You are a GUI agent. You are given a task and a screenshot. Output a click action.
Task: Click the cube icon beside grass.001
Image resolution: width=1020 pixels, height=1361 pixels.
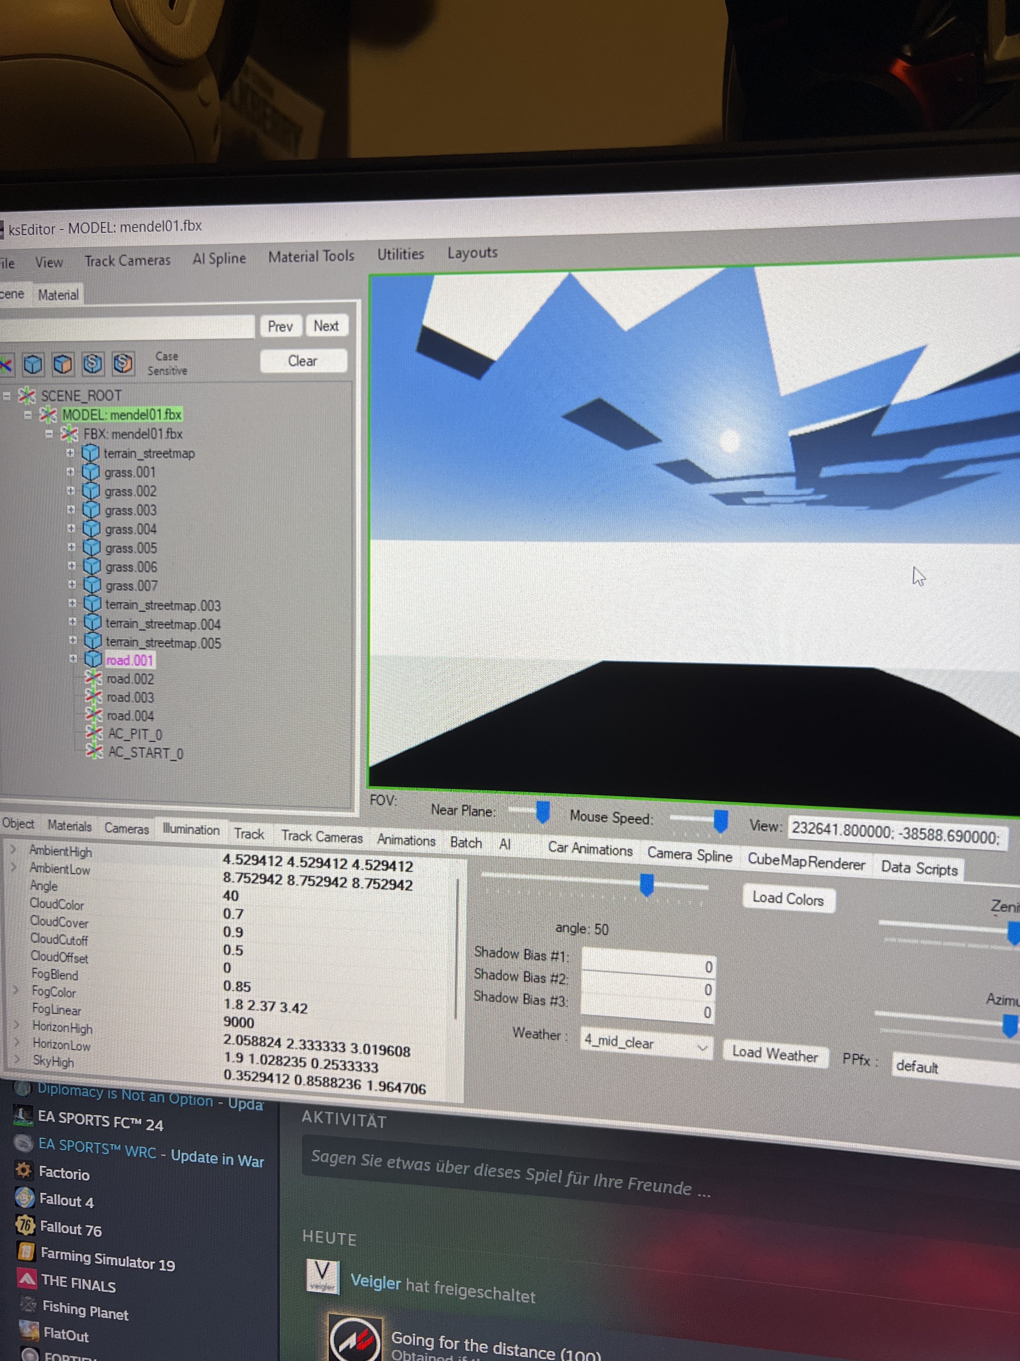click(x=91, y=473)
